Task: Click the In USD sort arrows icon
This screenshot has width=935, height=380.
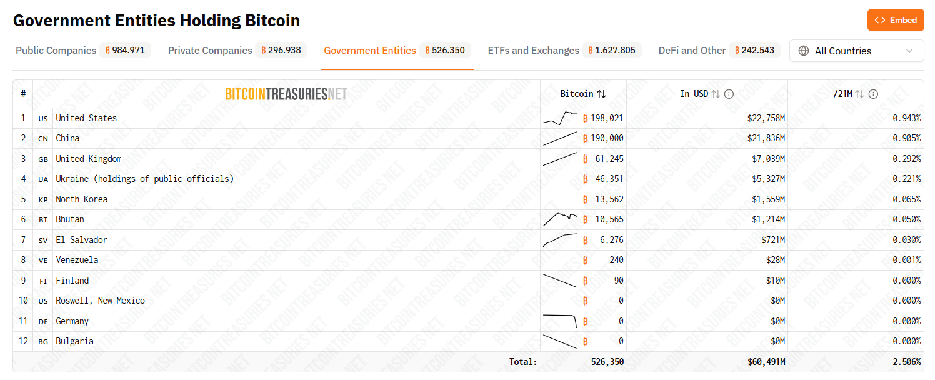Action: tap(716, 94)
